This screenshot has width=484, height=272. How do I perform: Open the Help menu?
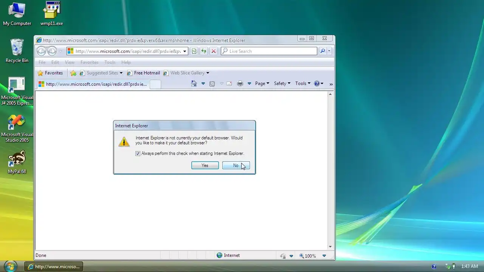pos(126,62)
